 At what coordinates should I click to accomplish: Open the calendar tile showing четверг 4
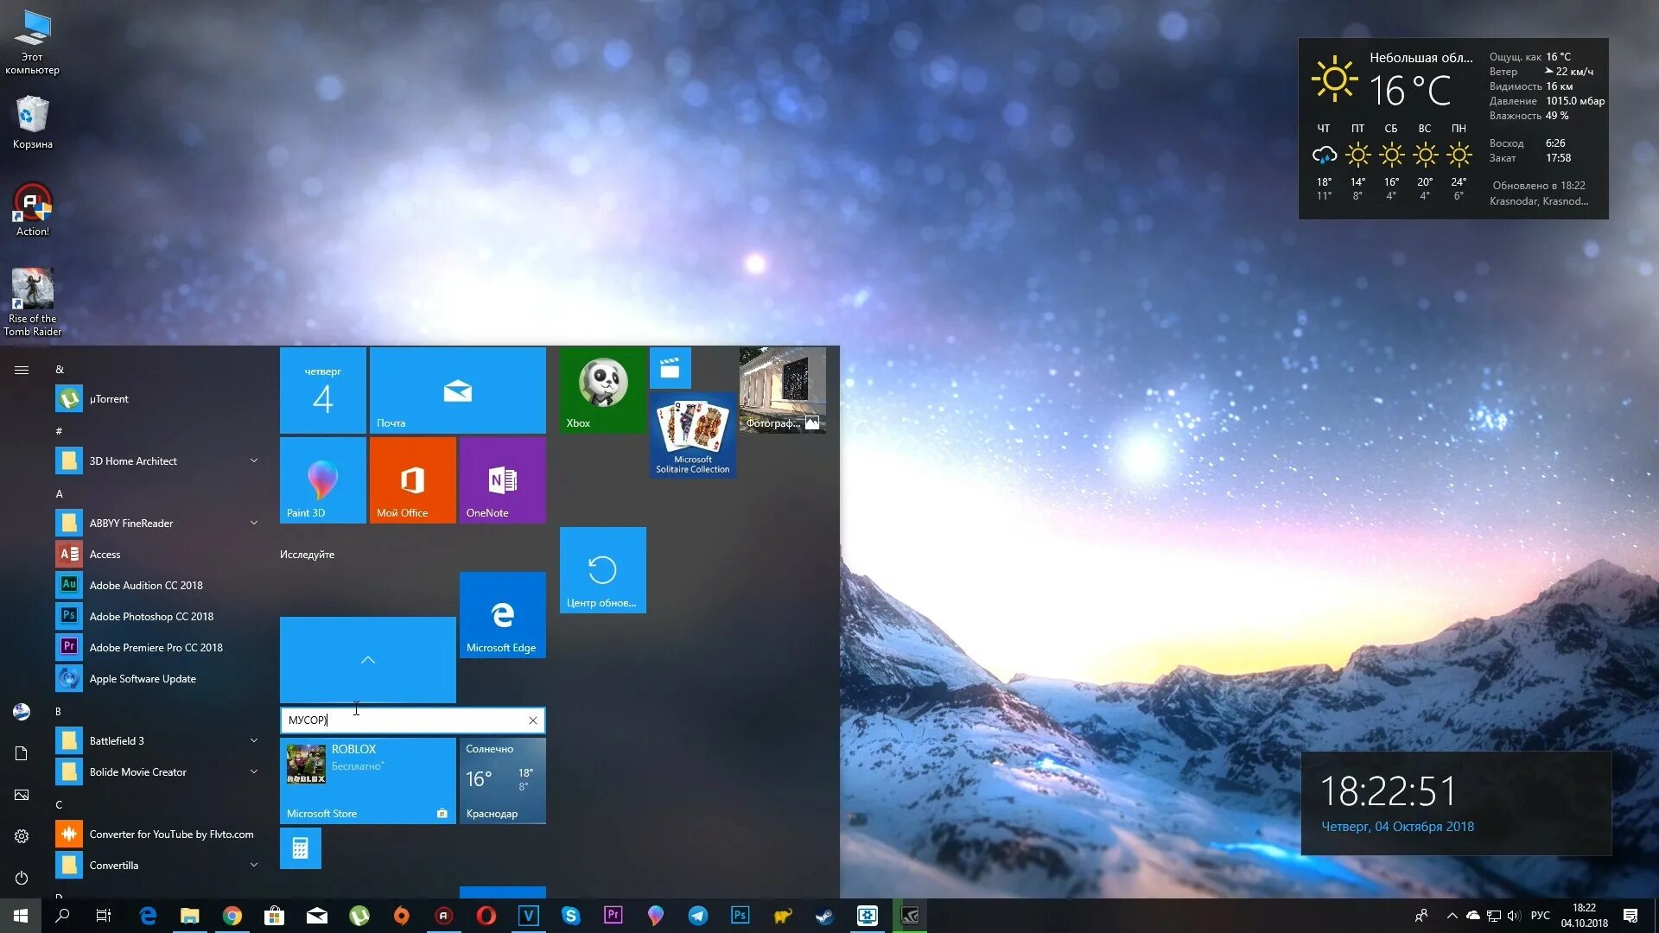[323, 390]
